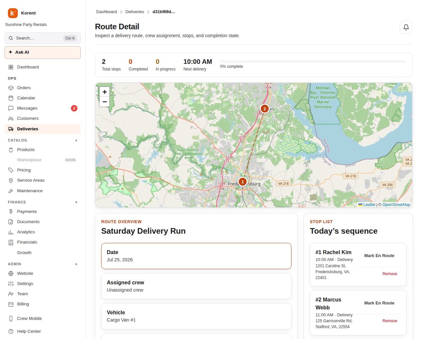
Task: Click the Total stops count
Action: [x=104, y=62]
